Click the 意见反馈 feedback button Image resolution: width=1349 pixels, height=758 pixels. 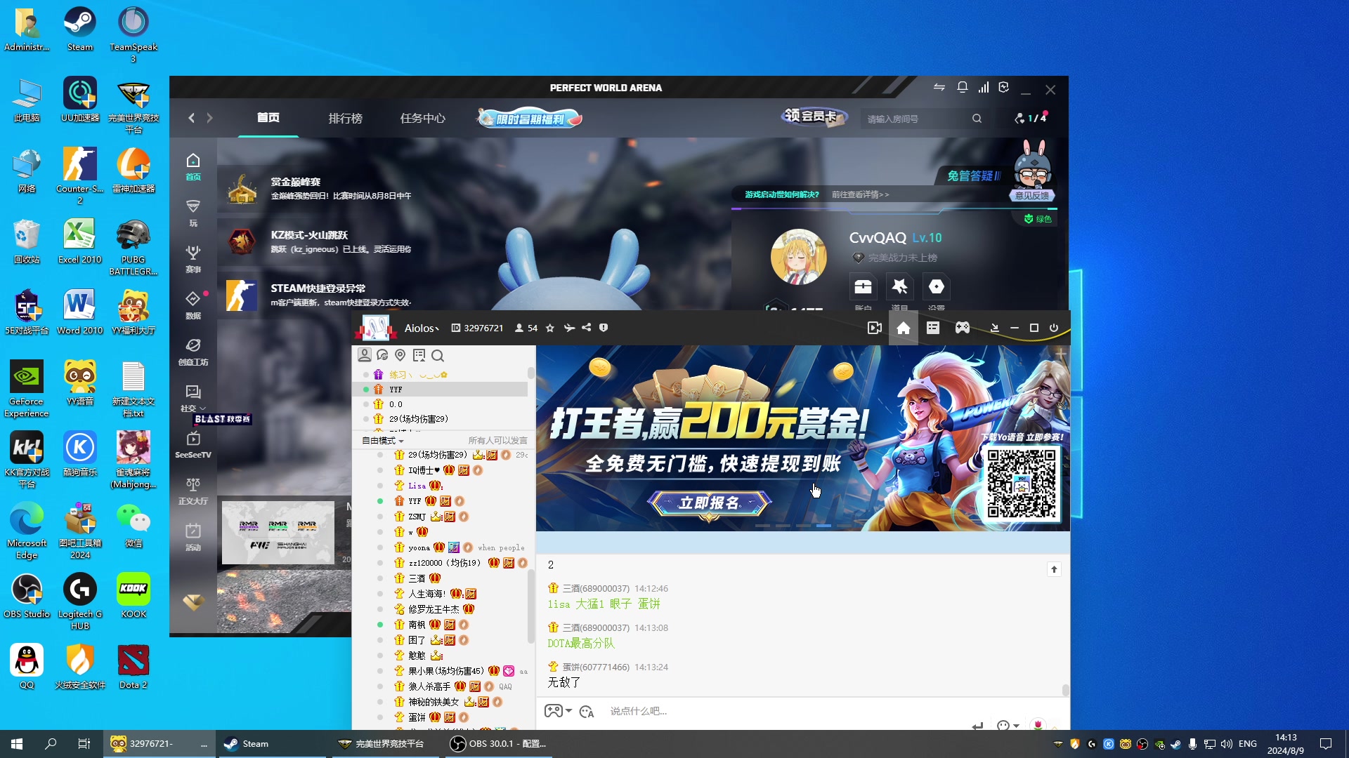1031,196
